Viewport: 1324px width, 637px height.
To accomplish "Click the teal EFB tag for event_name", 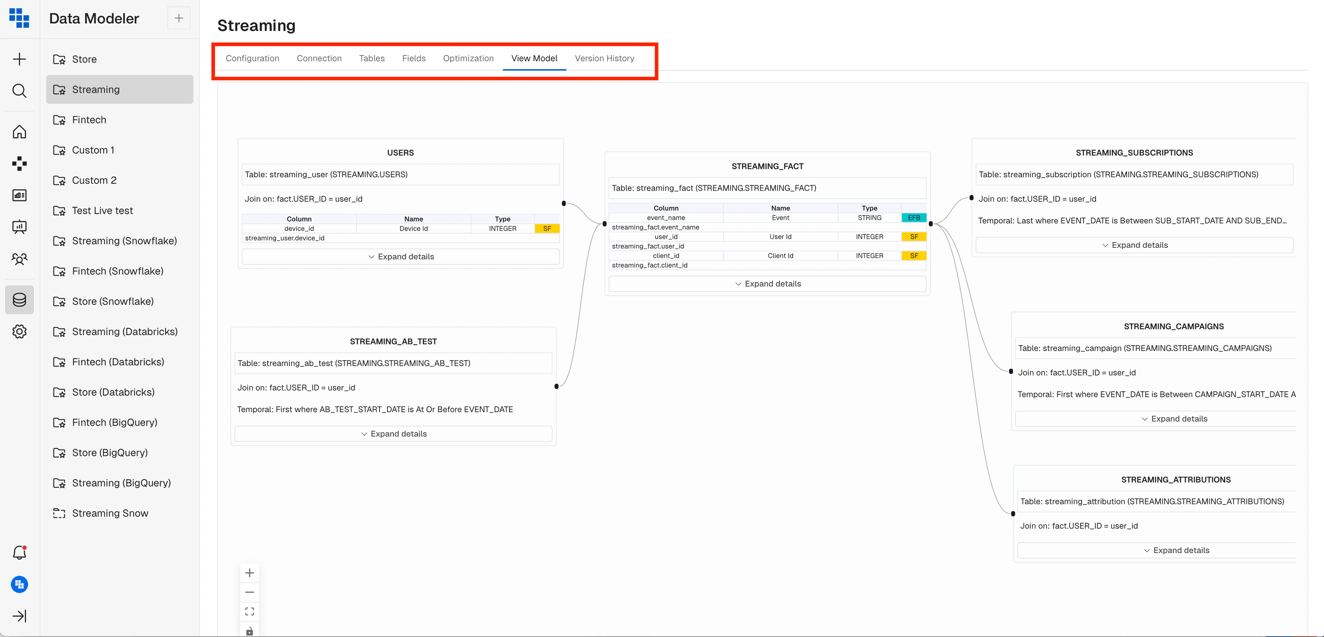I will [x=914, y=218].
